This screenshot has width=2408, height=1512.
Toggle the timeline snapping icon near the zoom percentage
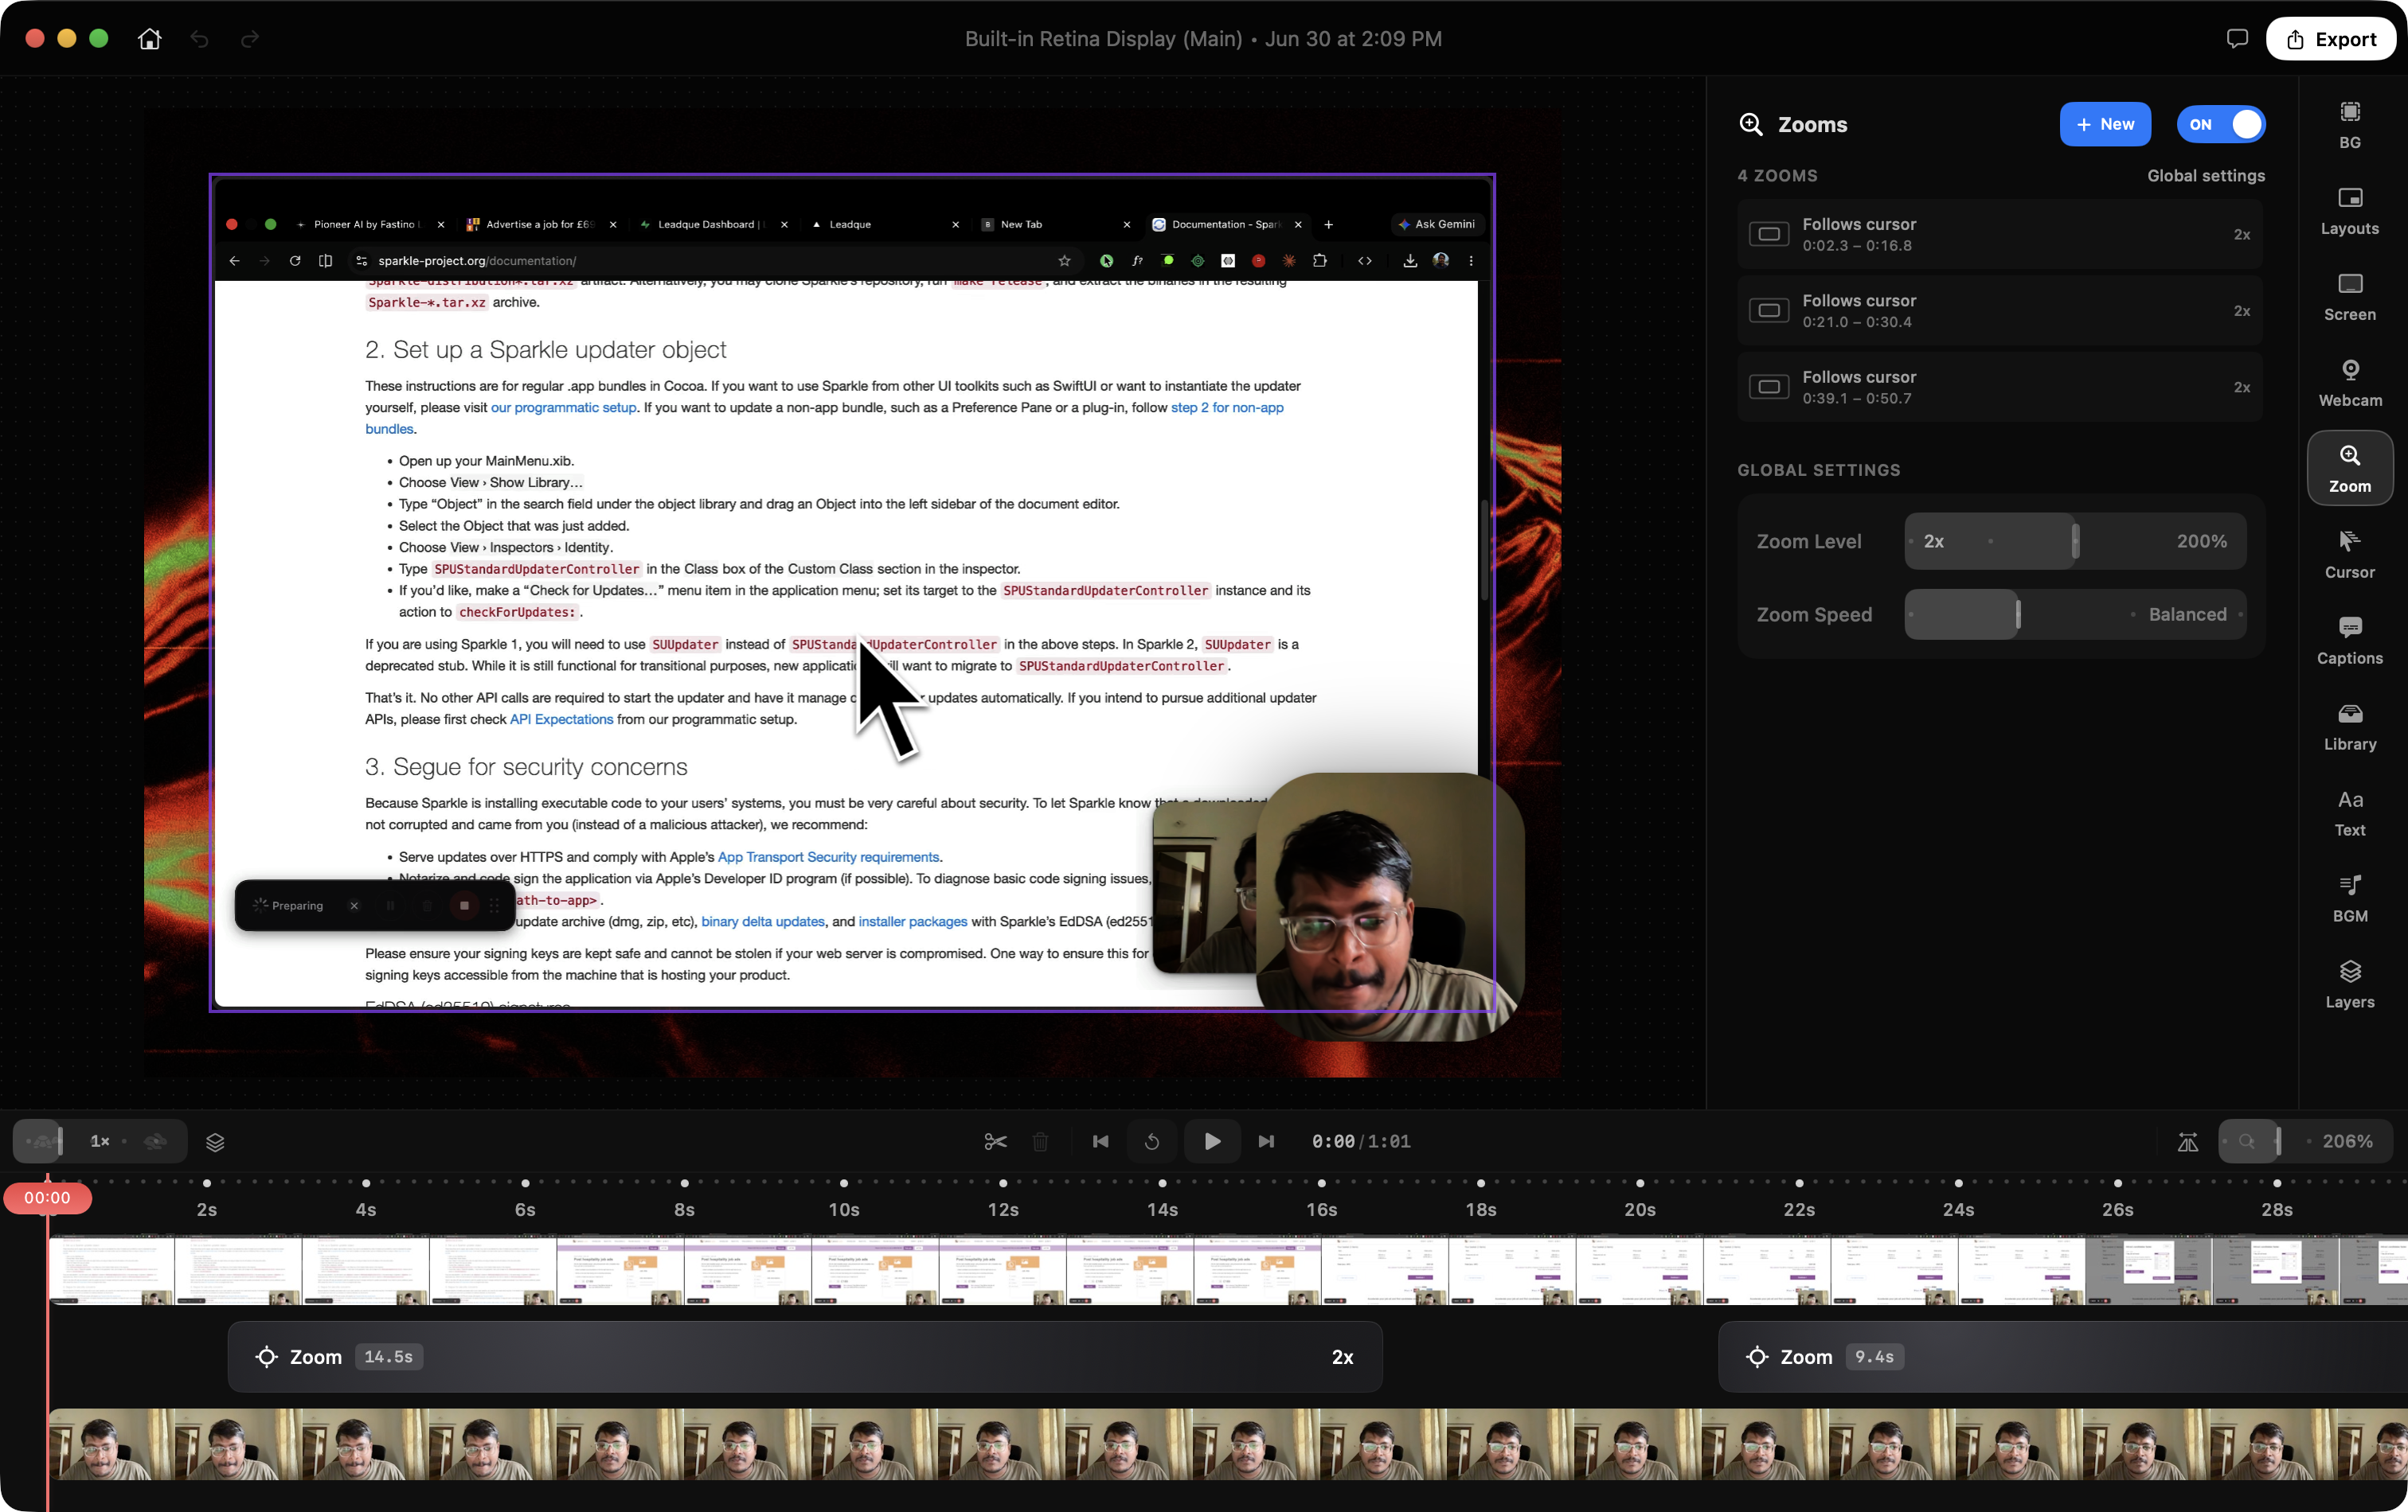click(x=2187, y=1141)
